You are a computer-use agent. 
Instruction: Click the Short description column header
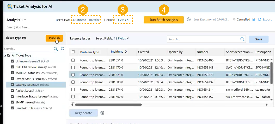tap(239, 52)
